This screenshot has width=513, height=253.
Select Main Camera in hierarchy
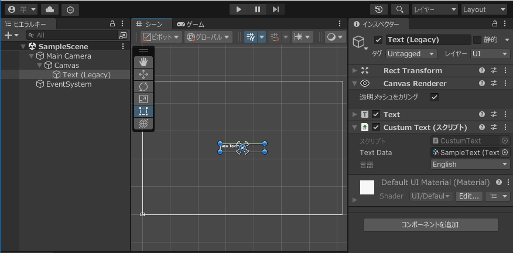[x=69, y=56]
